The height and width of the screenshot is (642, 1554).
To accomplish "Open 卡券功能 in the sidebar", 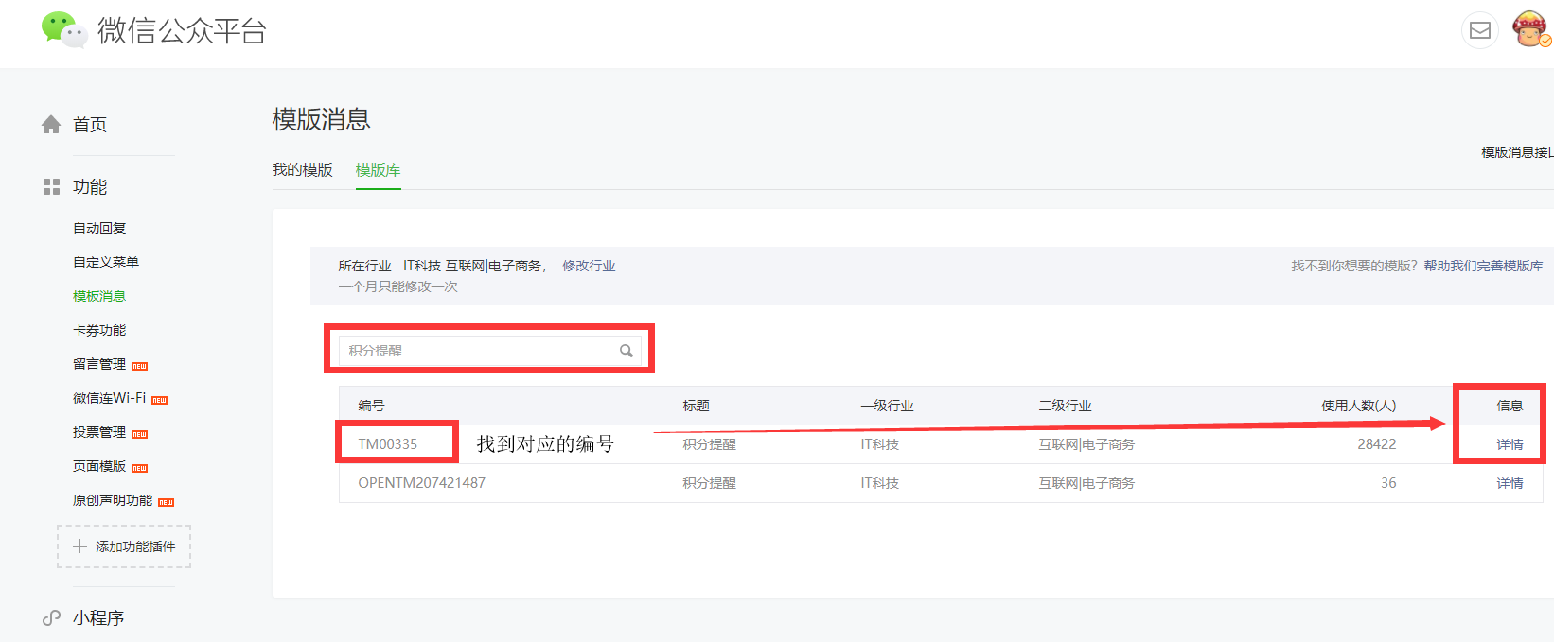I will (99, 330).
